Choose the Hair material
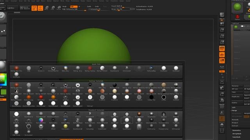 [29, 127]
